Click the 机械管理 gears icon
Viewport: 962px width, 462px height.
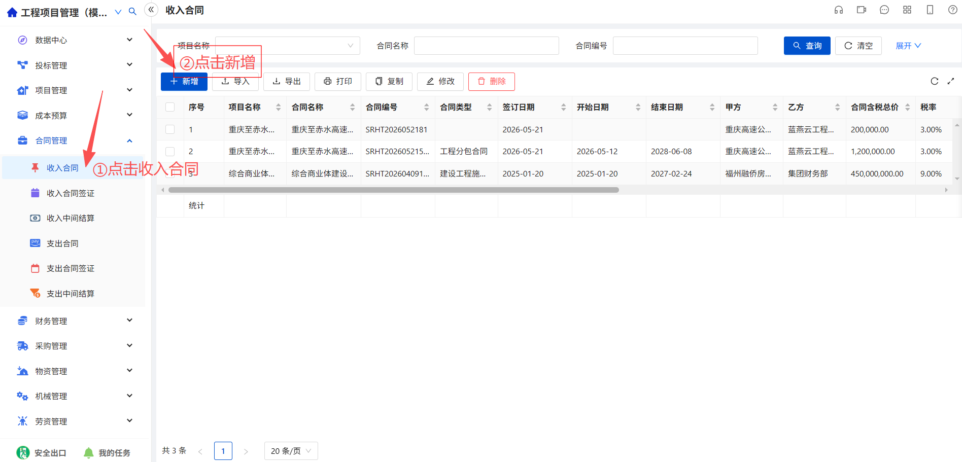[x=22, y=396]
